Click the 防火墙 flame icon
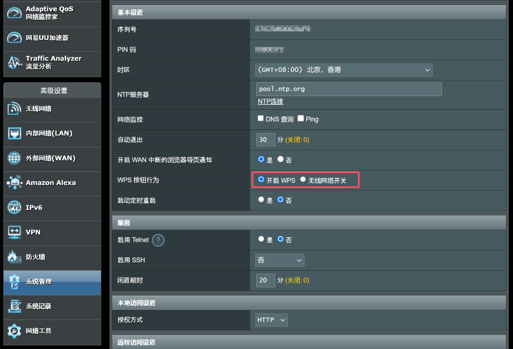 click(15, 257)
